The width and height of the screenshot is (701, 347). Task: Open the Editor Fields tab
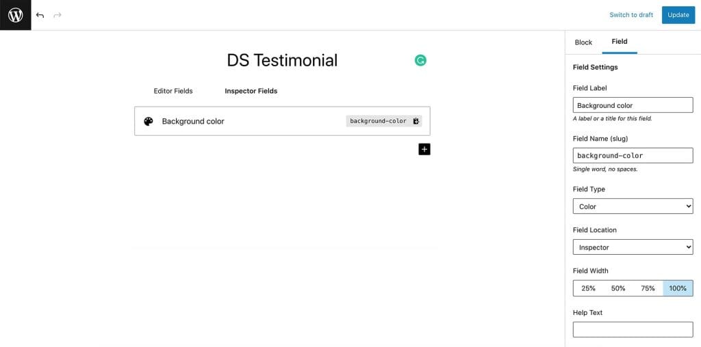[173, 91]
